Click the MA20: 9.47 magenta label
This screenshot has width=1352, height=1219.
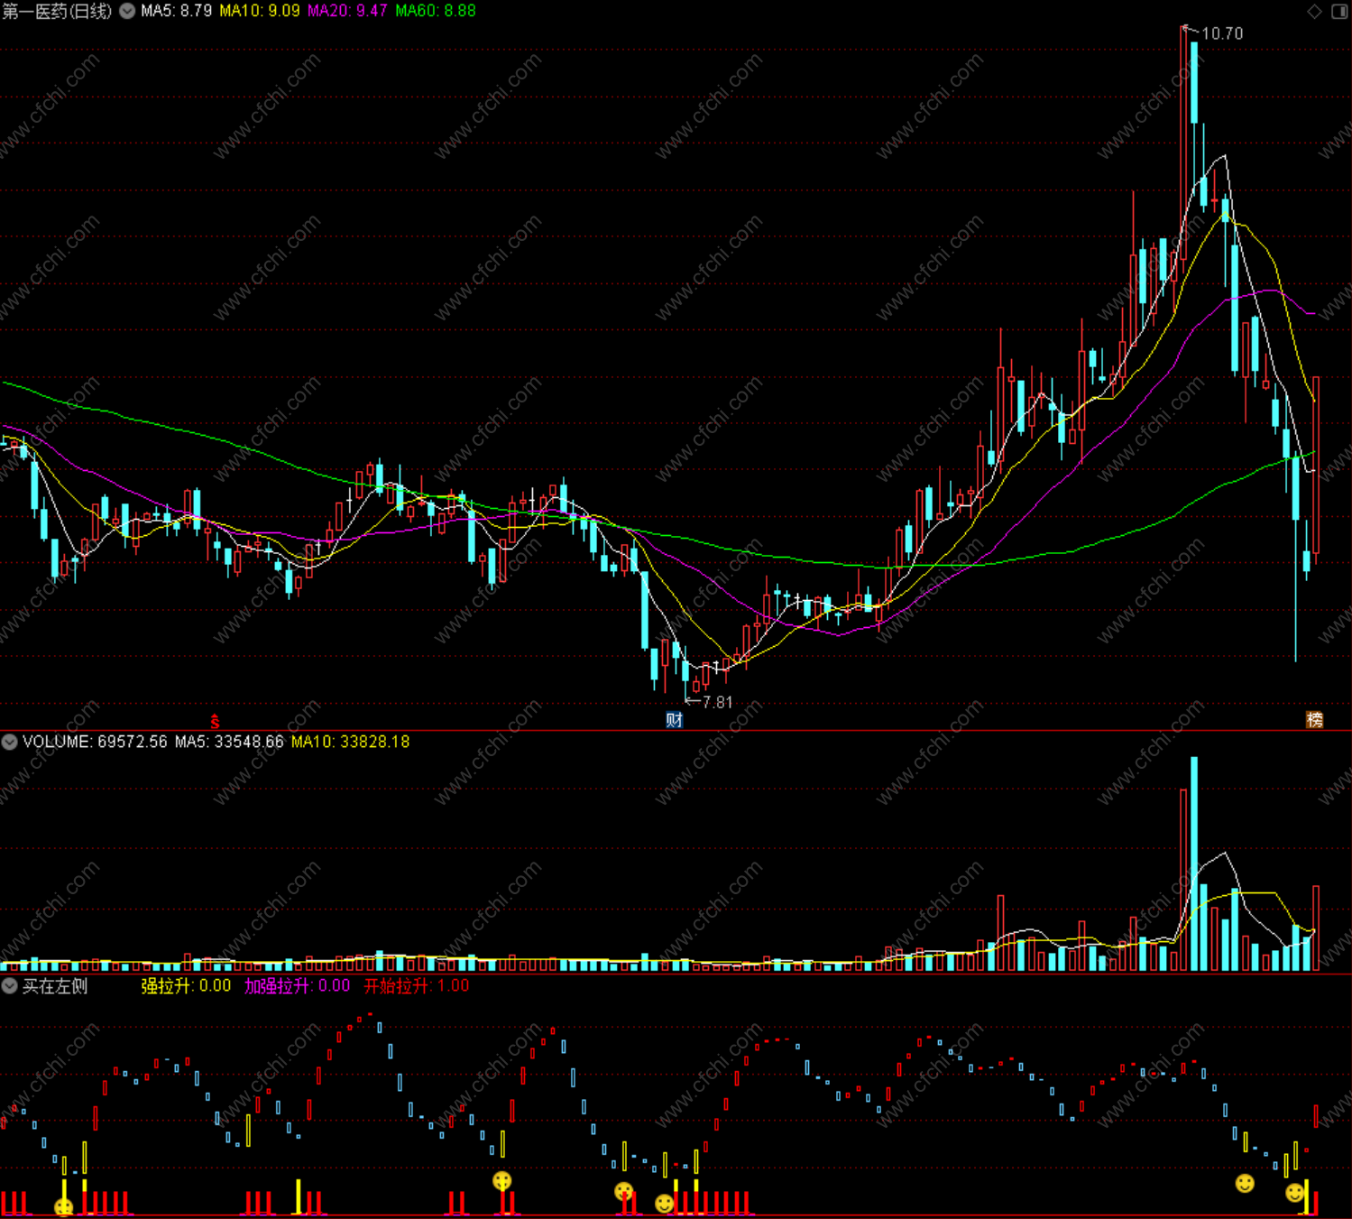(347, 11)
